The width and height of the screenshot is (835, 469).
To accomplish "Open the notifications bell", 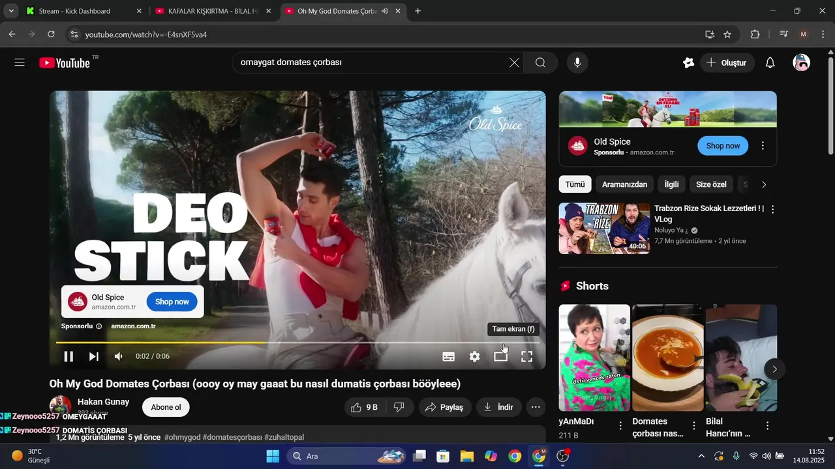I will tap(770, 63).
